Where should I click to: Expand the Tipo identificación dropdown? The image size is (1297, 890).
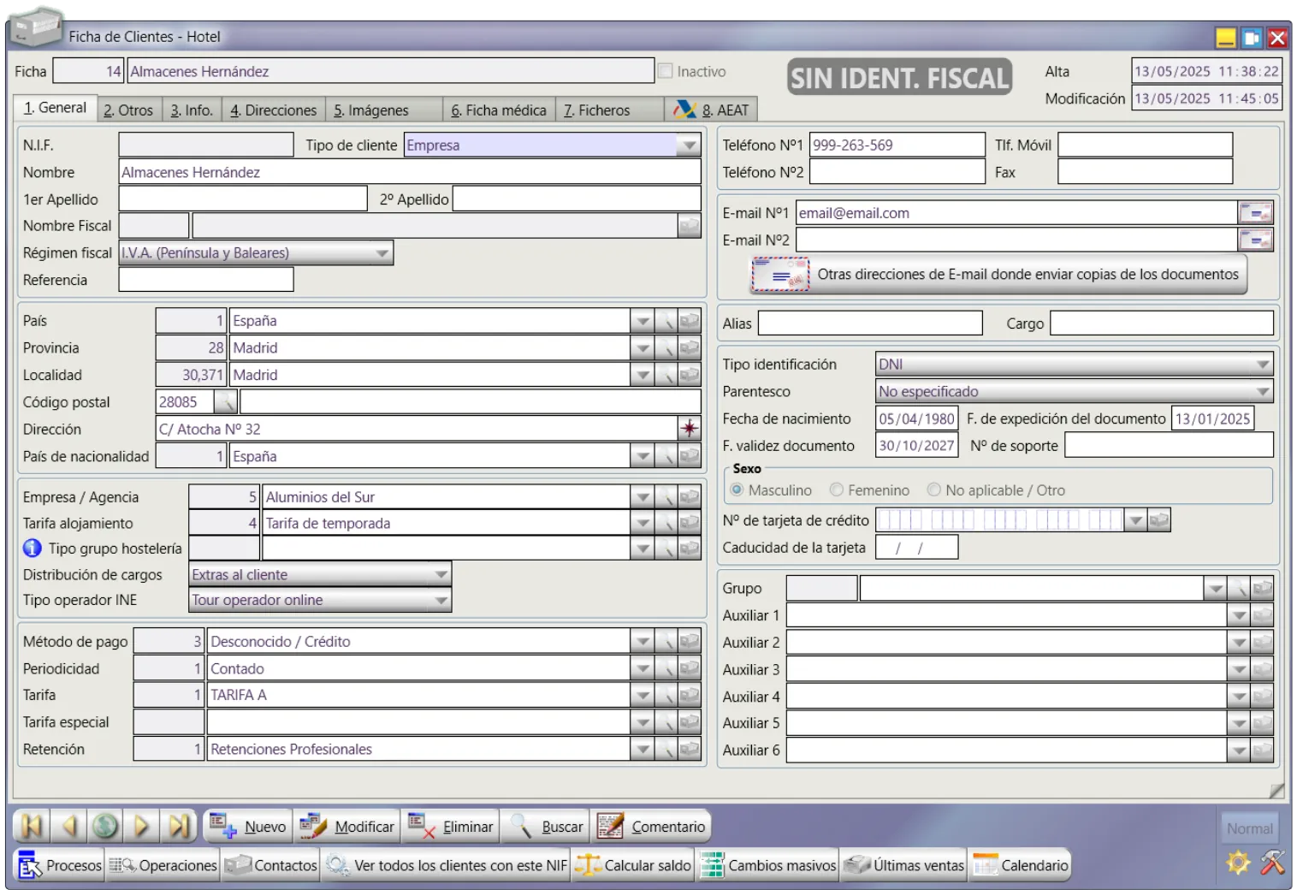1262,365
